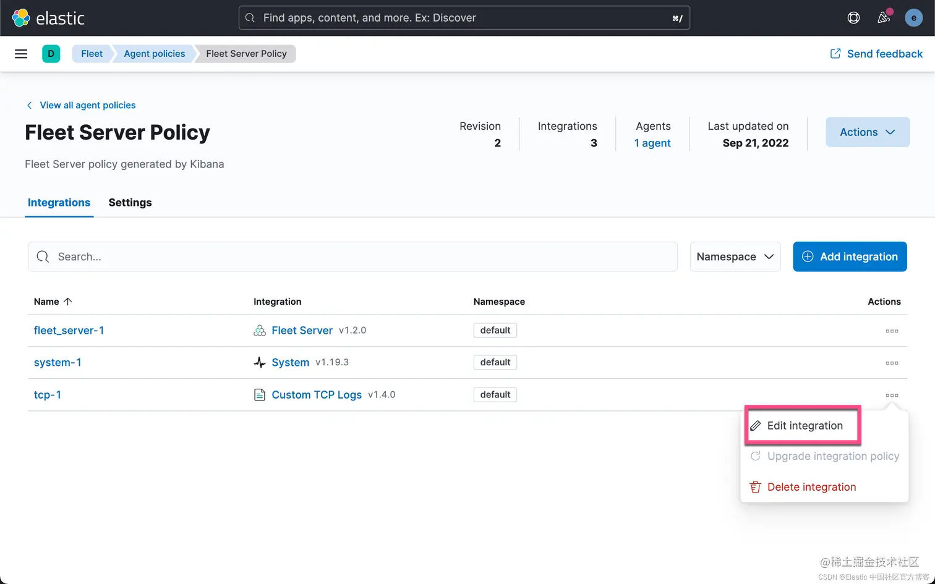
Task: Click the trash icon of Delete integration
Action: pos(755,487)
